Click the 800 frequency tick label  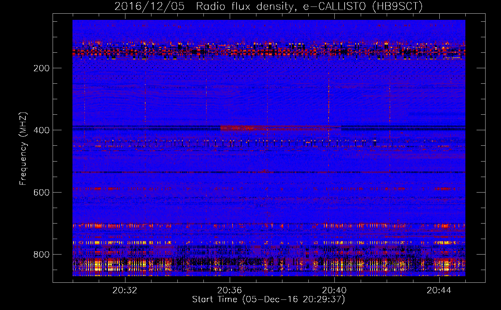coord(41,254)
